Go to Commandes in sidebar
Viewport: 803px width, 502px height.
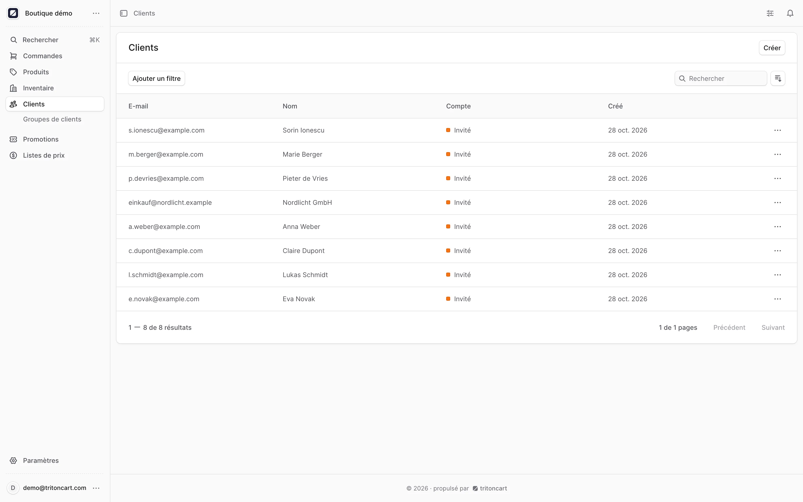click(x=55, y=56)
